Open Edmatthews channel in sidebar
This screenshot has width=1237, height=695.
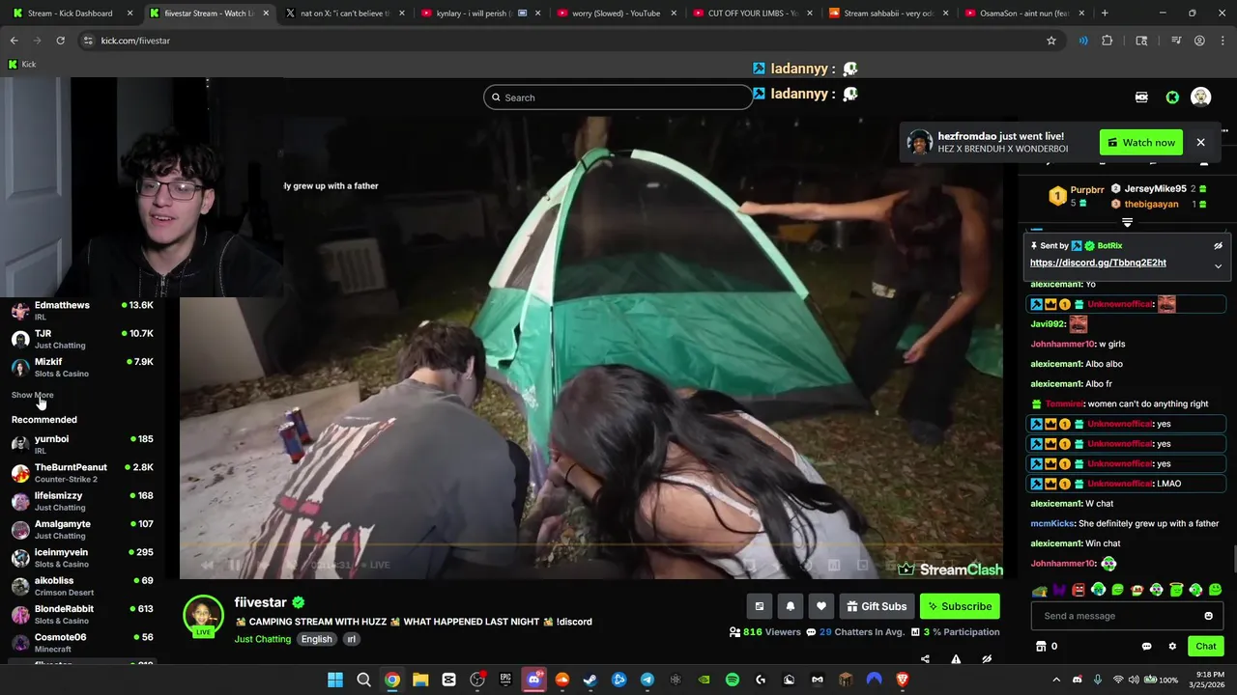click(82, 311)
